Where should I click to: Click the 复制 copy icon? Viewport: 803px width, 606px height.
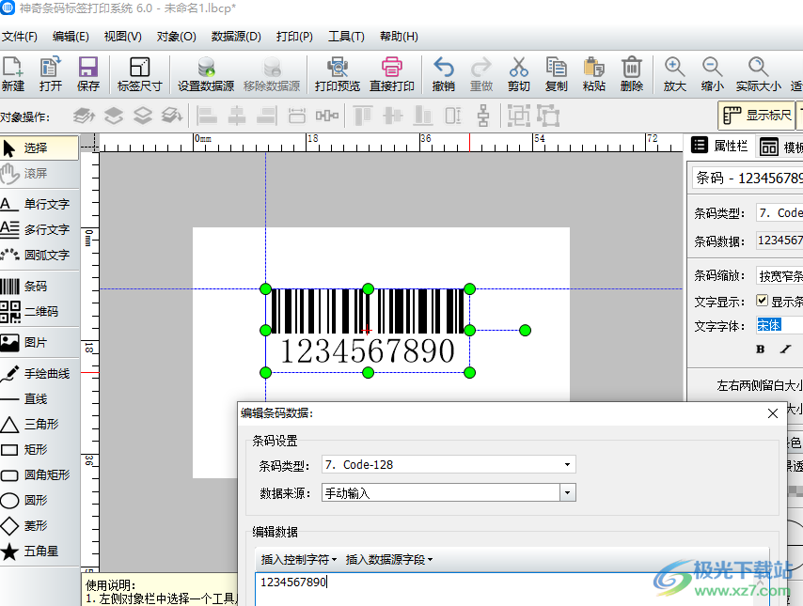556,73
